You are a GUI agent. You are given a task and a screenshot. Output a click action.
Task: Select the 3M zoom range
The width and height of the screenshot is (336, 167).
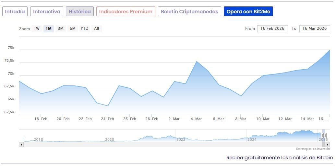pos(61,28)
